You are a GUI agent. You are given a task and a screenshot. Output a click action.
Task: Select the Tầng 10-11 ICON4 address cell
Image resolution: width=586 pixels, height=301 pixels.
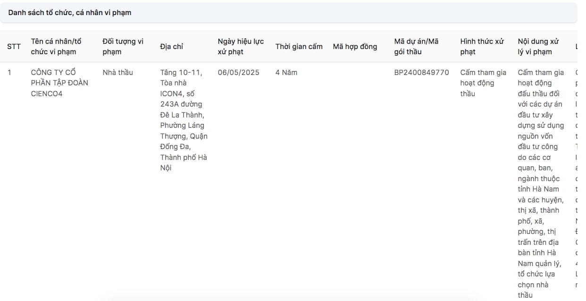[184, 120]
